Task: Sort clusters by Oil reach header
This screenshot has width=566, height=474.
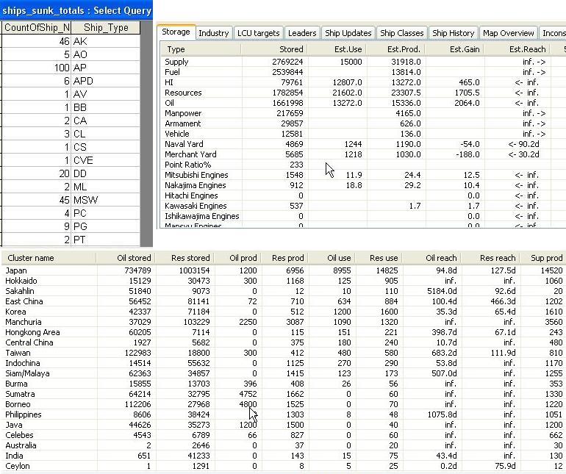Action: [x=431, y=258]
